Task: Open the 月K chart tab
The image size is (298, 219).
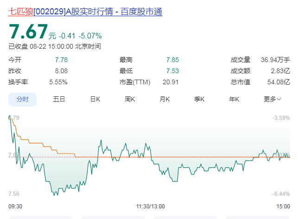Action: (x=165, y=99)
